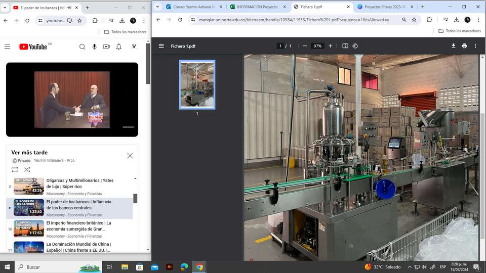This screenshot has height=273, width=486.
Task: Reload the PDF page
Action: [180, 20]
